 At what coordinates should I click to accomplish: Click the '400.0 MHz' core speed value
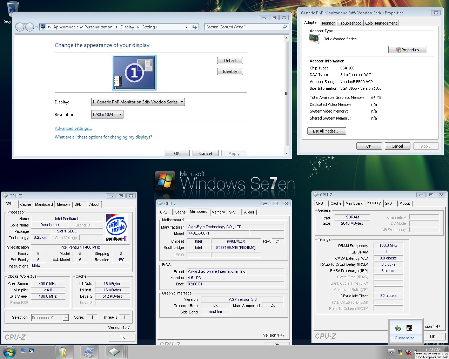pos(48,284)
